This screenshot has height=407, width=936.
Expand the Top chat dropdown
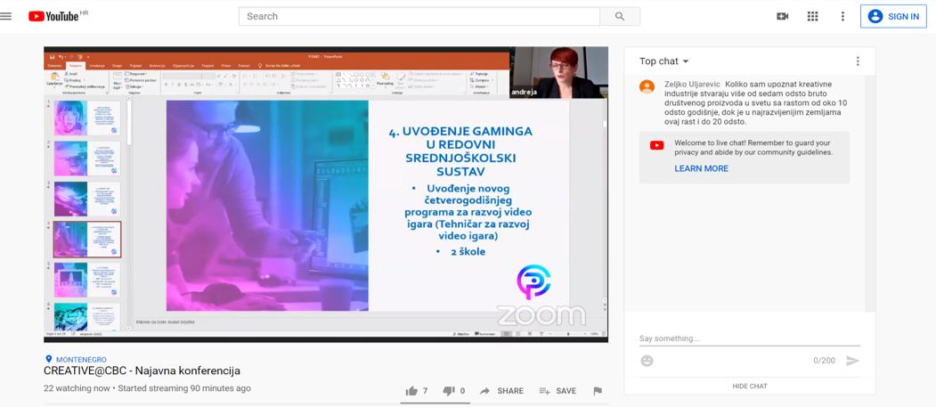(664, 61)
